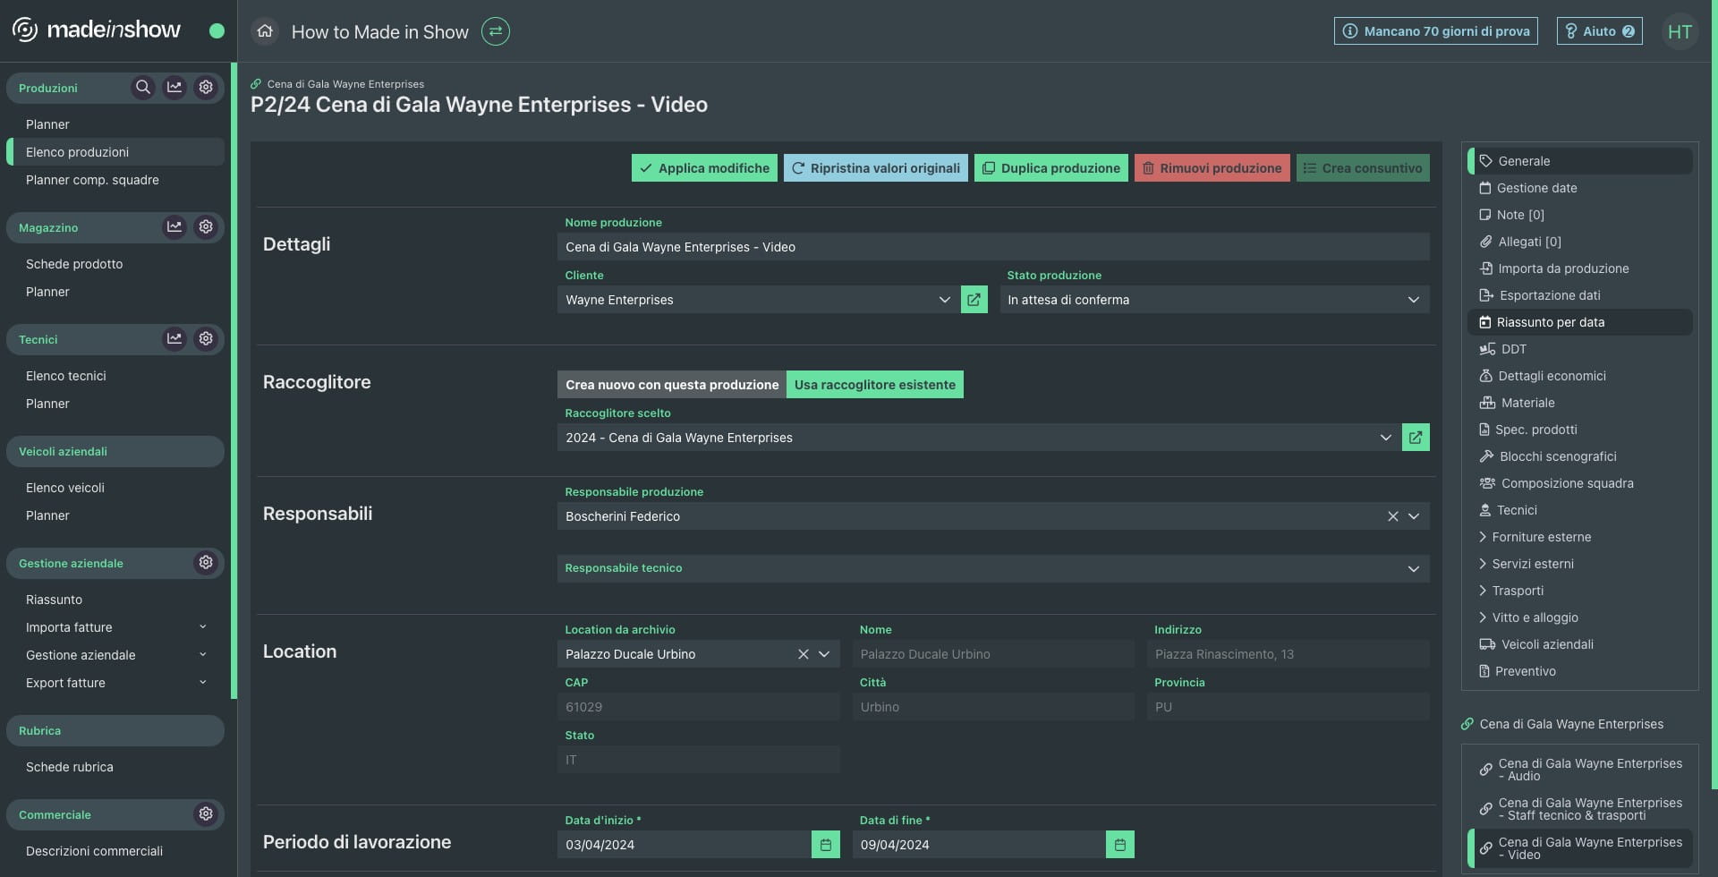
Task: Open Schede prodotto in Magazzino
Action: point(116,264)
